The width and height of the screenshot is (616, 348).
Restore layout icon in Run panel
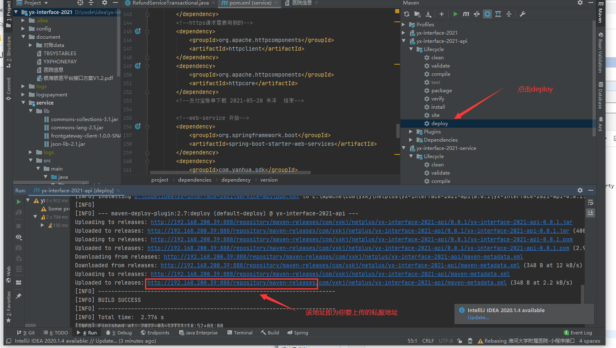click(19, 283)
